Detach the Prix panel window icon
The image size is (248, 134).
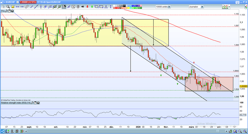(x=9, y=11)
